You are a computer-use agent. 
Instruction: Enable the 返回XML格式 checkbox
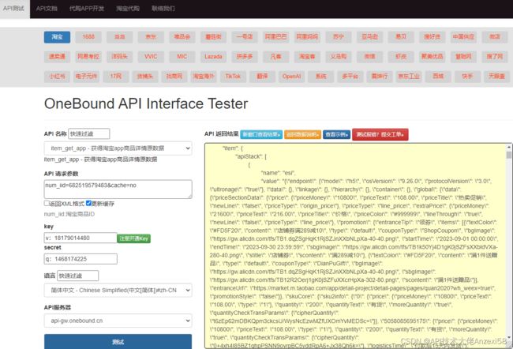(47, 203)
